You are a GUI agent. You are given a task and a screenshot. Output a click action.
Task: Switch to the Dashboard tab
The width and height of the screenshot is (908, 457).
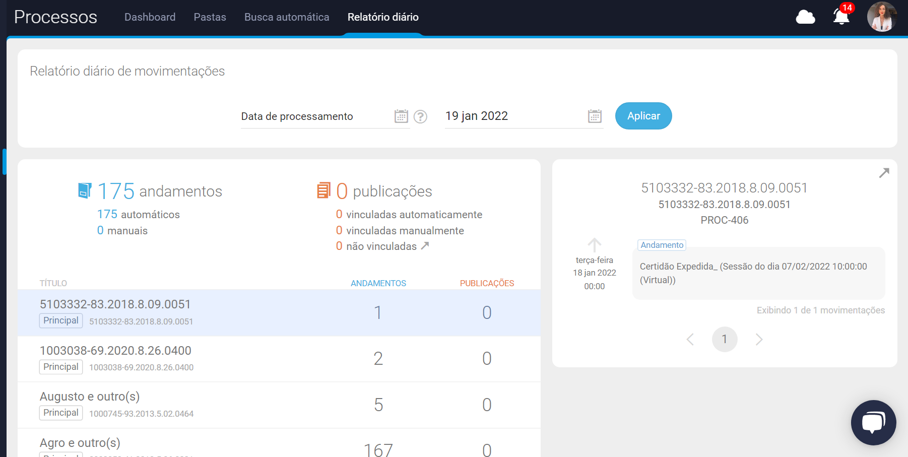[150, 17]
